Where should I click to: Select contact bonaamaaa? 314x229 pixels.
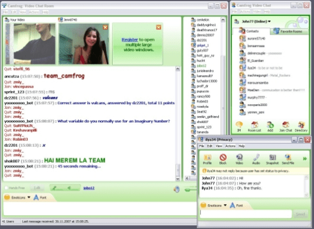pos(252,46)
